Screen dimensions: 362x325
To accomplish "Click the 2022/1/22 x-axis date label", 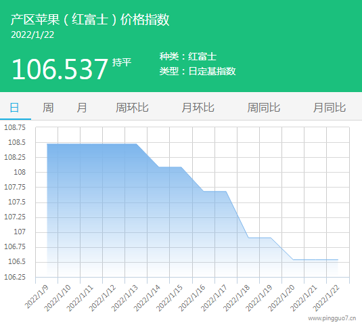I will (x=326, y=298).
